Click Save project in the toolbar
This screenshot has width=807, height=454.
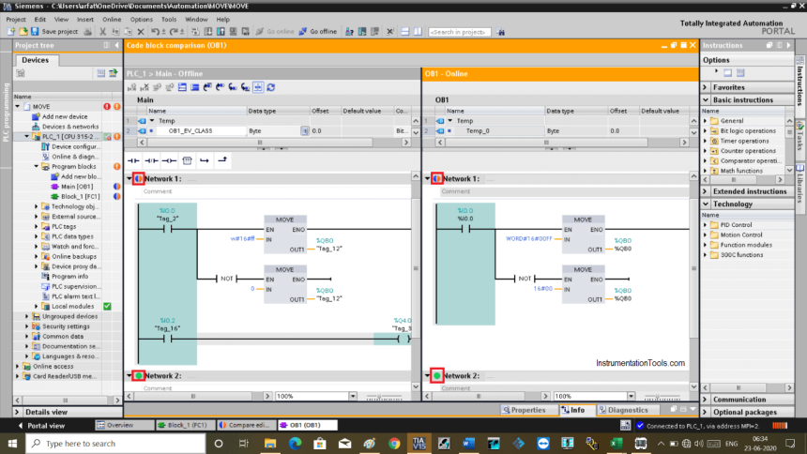[x=54, y=31]
